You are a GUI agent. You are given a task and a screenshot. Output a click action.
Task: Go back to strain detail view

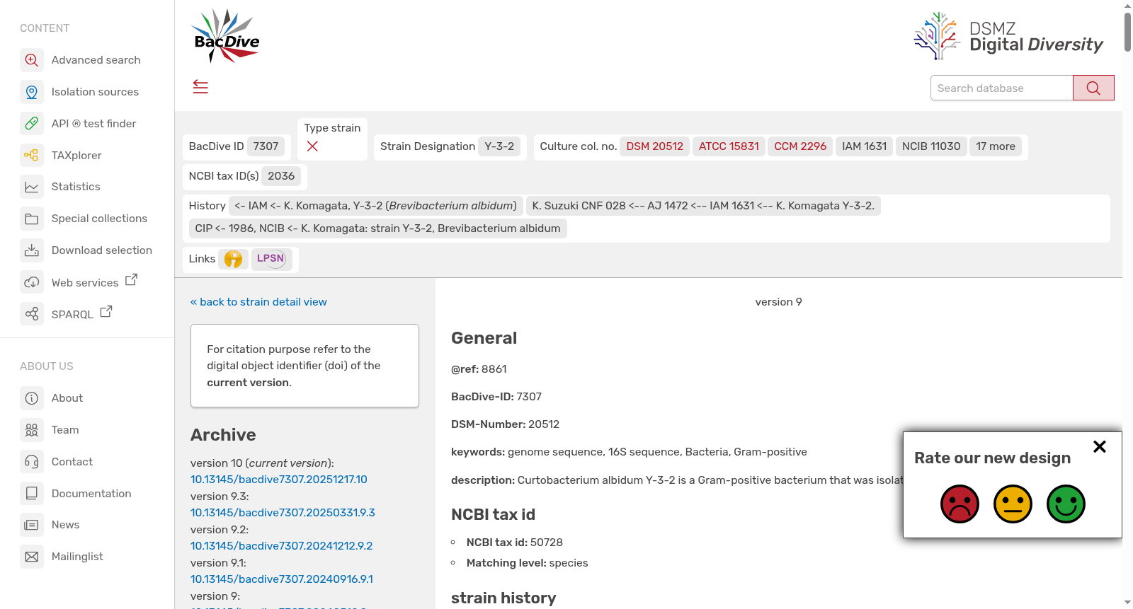tap(258, 302)
